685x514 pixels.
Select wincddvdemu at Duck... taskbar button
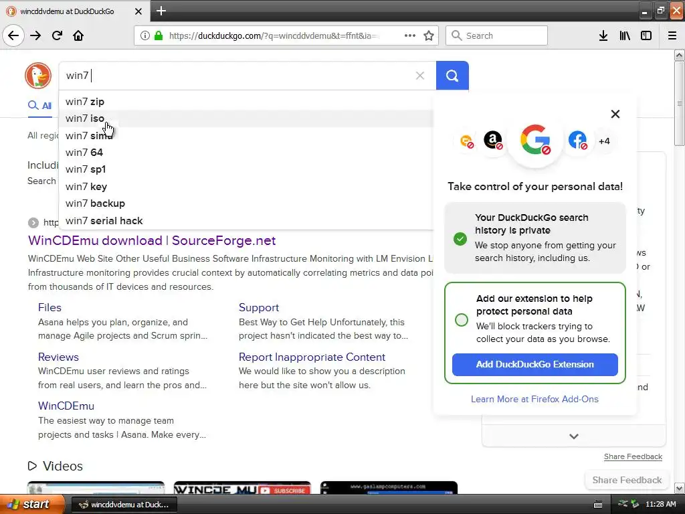[124, 505]
